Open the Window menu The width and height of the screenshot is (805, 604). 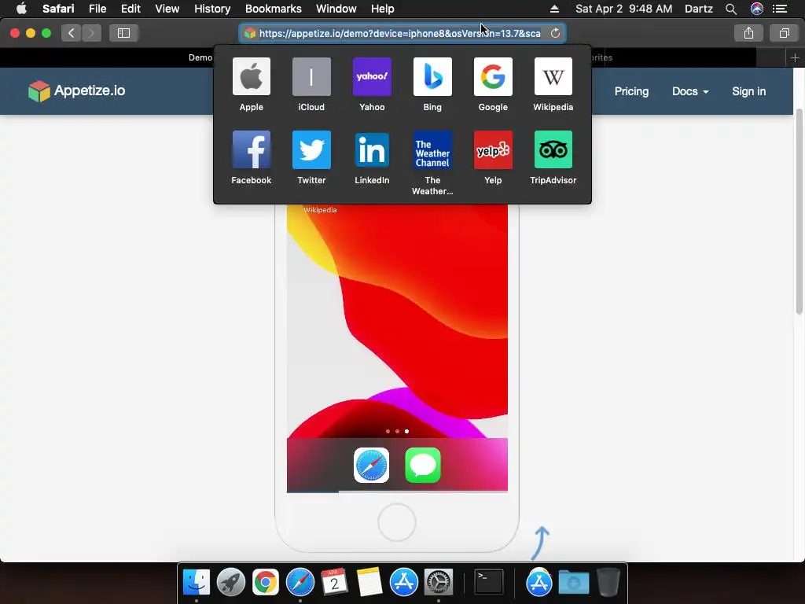(336, 9)
